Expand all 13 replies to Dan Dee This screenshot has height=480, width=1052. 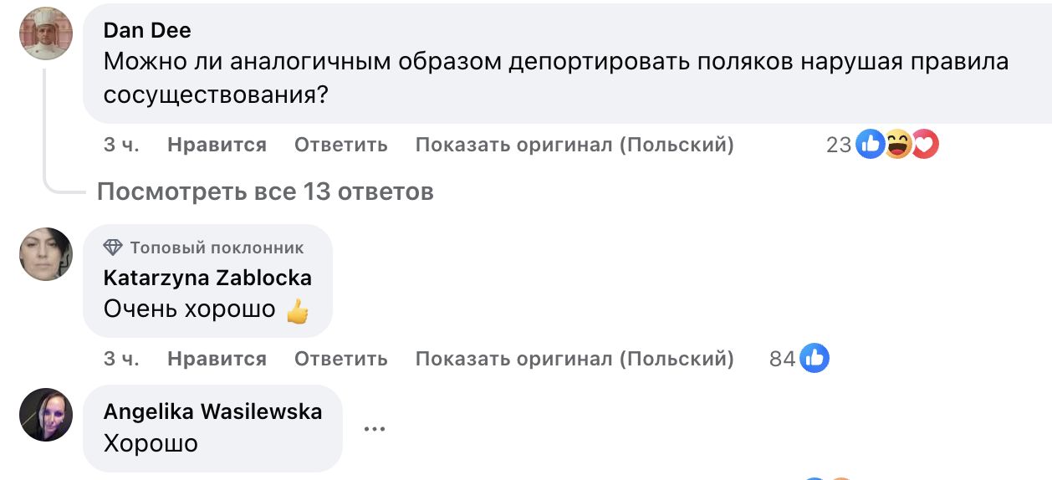pos(265,192)
